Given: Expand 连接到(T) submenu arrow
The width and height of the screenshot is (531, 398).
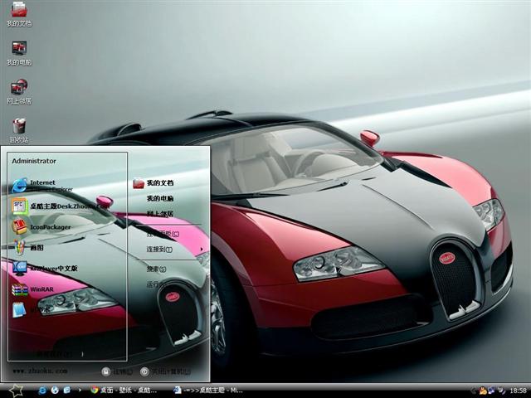Looking at the screenshot, I should [x=202, y=249].
